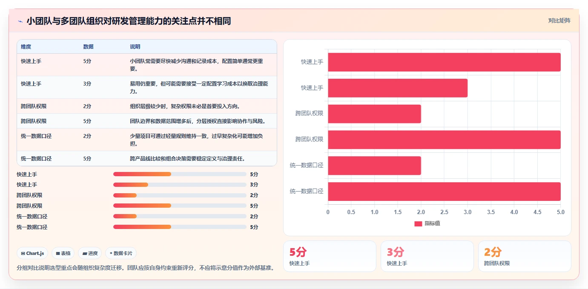Click the progress bar for 快速上手 3分

click(x=180, y=185)
